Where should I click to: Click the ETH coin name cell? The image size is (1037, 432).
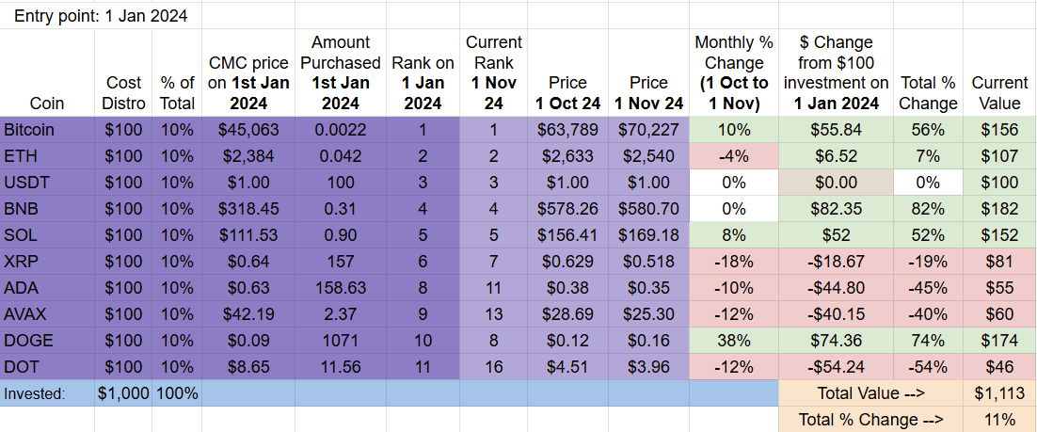[48, 156]
